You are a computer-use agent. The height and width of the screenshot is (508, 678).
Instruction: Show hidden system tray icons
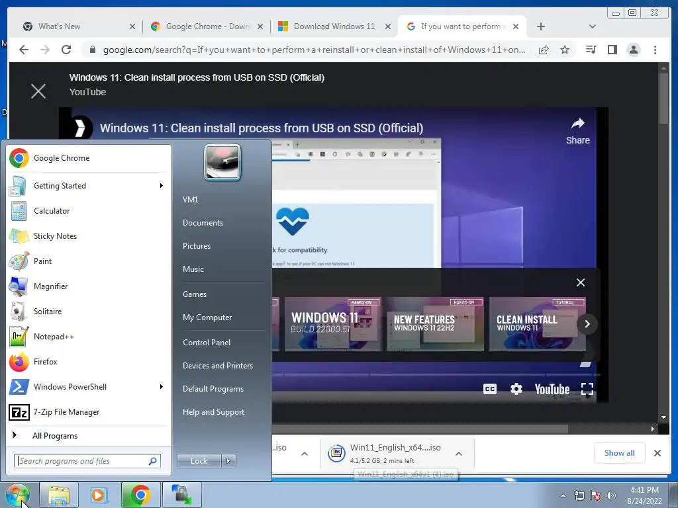pyautogui.click(x=563, y=495)
